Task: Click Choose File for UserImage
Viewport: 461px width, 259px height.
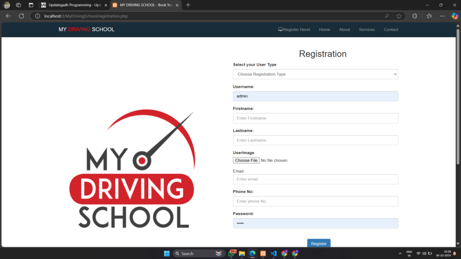Action: click(x=246, y=161)
